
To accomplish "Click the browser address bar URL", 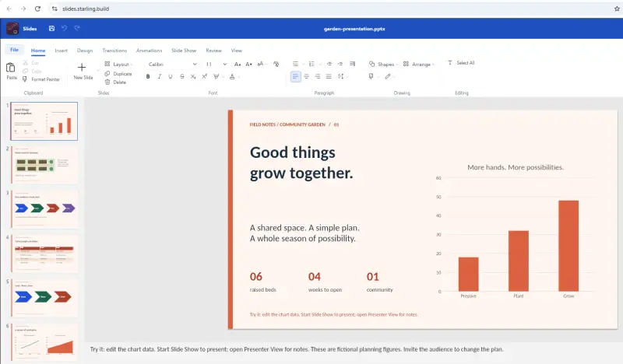I will click(86, 9).
